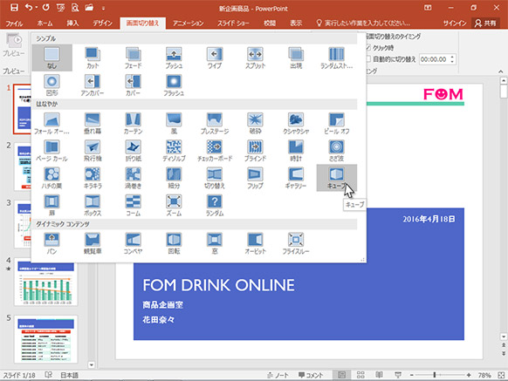Apply the コンベヤ transition
This screenshot has width=508, height=381.
tap(134, 243)
